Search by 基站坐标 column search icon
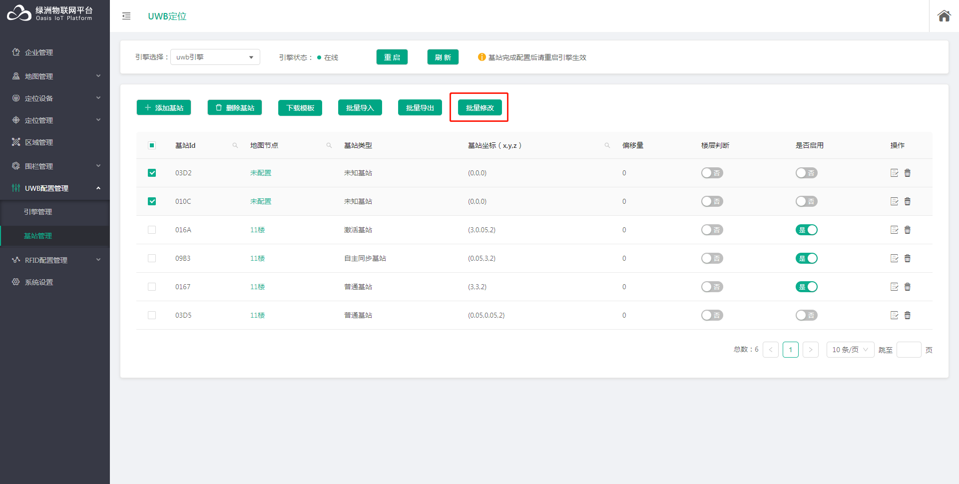The height and width of the screenshot is (484, 959). pos(607,145)
